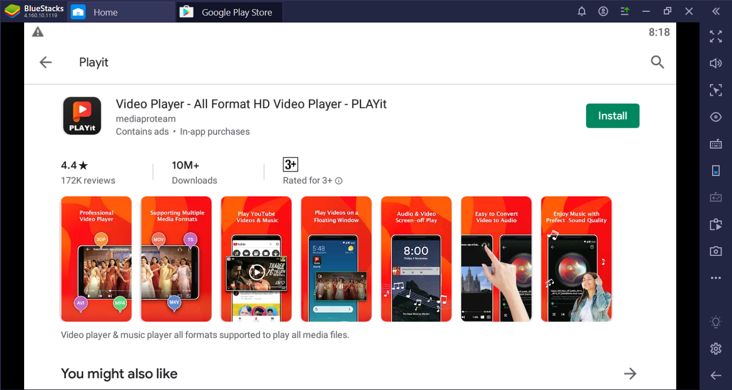Switch to the Home tab
Screen dimensions: 732x390
pyautogui.click(x=122, y=12)
